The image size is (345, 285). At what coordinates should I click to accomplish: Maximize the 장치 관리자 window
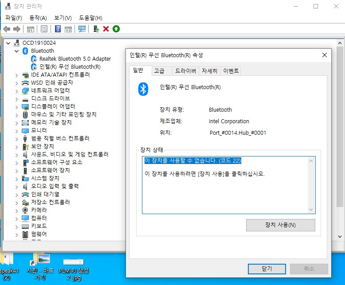[x=316, y=6]
